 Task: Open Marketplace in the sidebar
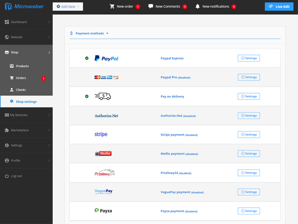tap(26, 130)
